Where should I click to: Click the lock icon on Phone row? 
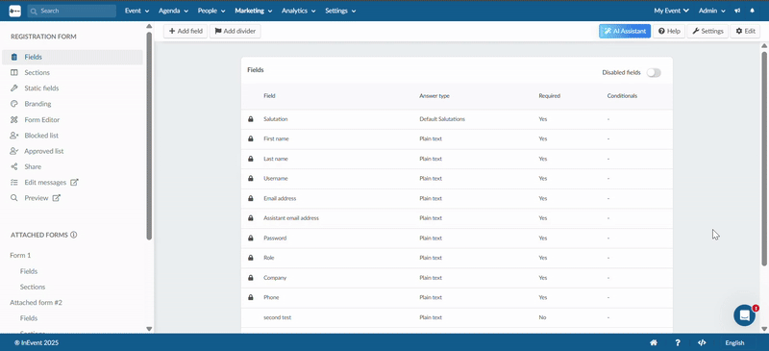(x=251, y=297)
